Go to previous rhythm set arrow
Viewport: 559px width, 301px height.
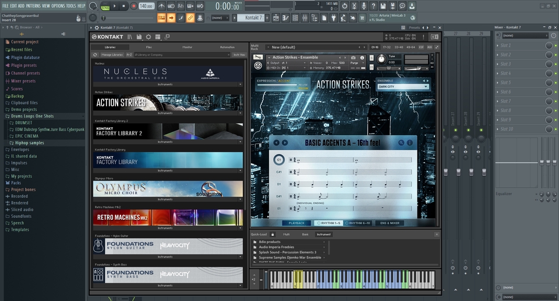[276, 143]
